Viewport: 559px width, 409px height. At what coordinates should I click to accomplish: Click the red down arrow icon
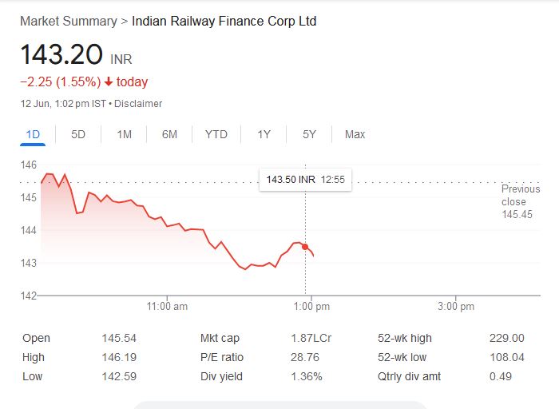[109, 82]
